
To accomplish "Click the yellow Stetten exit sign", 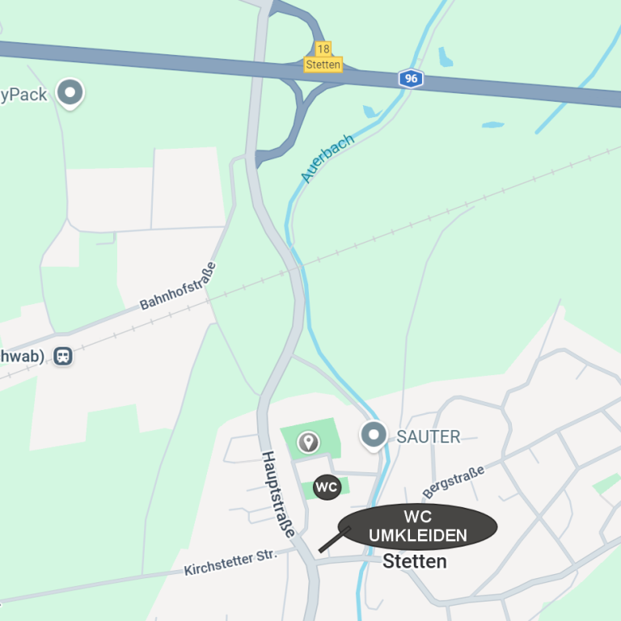I will [323, 65].
